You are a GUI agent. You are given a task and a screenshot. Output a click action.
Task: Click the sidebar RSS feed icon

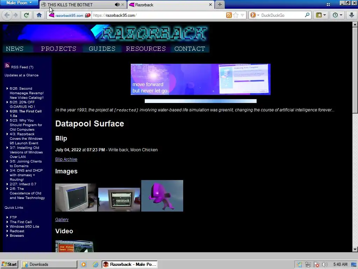pyautogui.click(x=7, y=65)
